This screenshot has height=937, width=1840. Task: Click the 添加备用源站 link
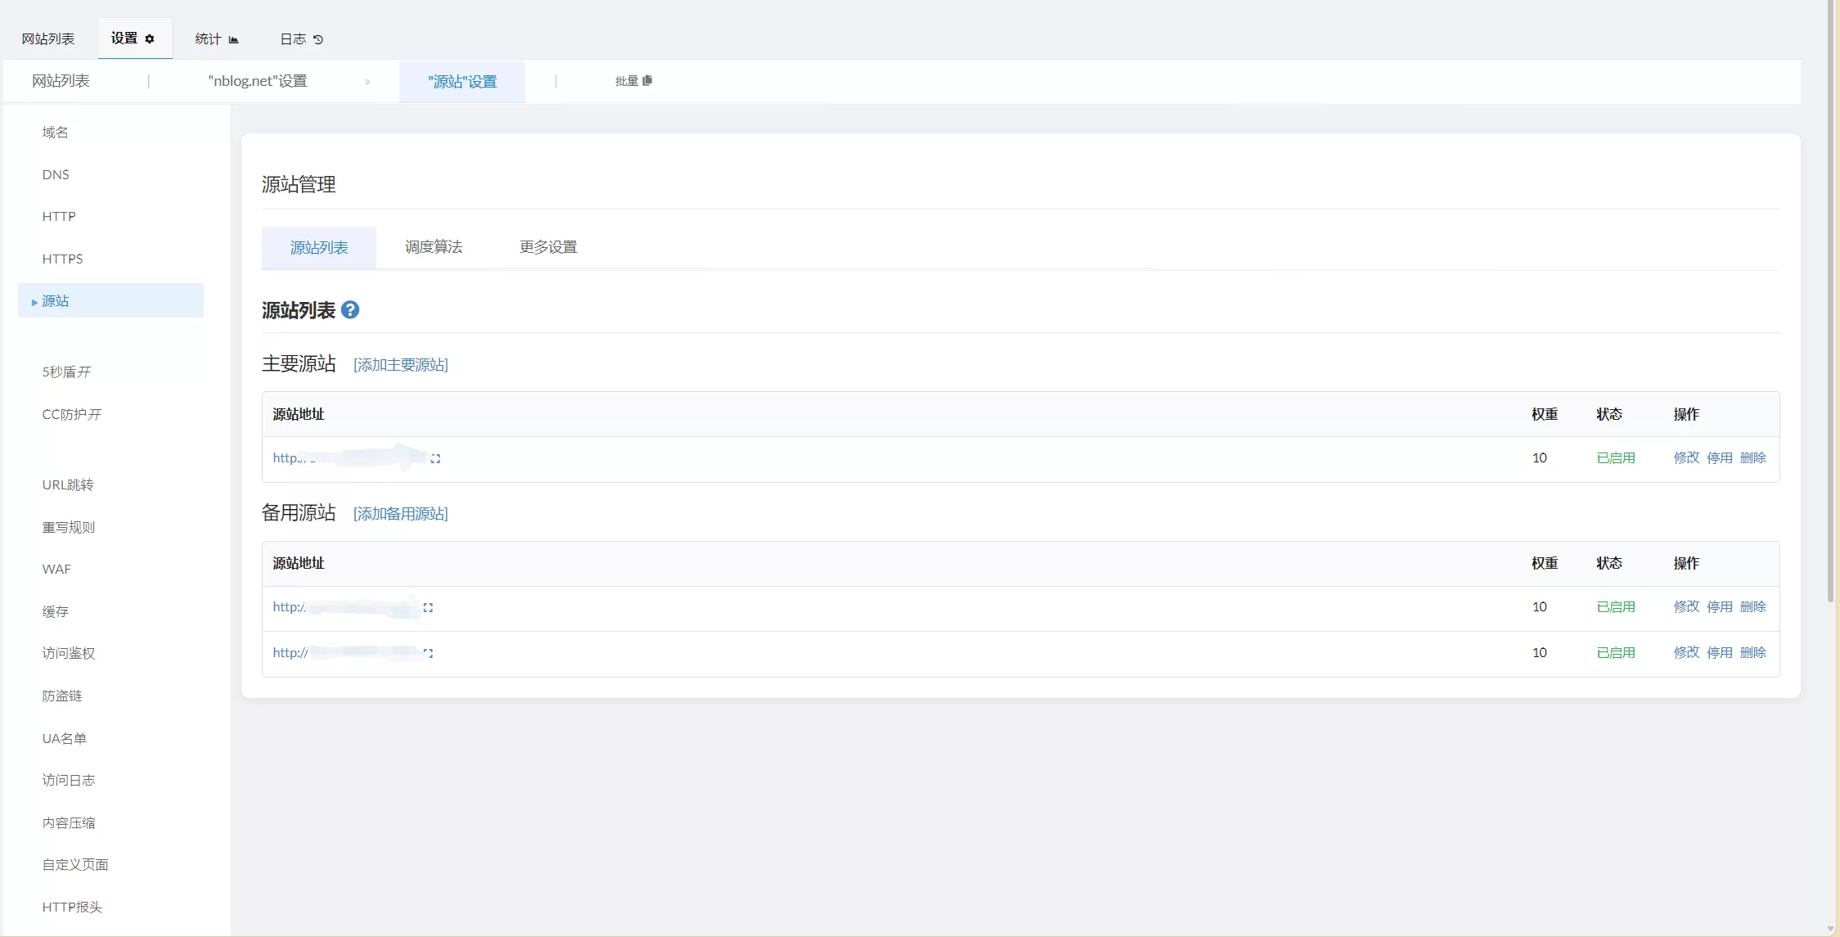[401, 514]
